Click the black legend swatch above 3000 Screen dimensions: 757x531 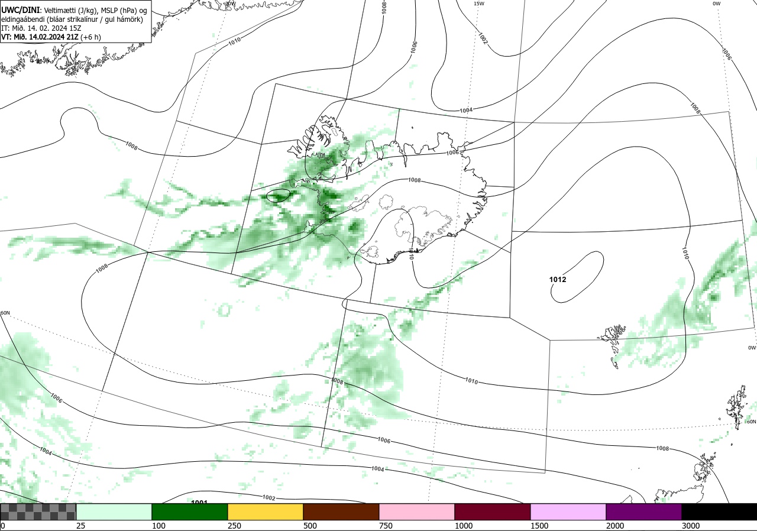719,511
